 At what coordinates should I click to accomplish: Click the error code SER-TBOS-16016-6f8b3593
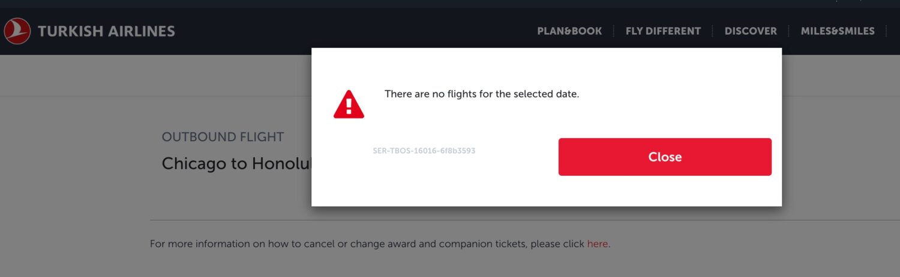(424, 151)
